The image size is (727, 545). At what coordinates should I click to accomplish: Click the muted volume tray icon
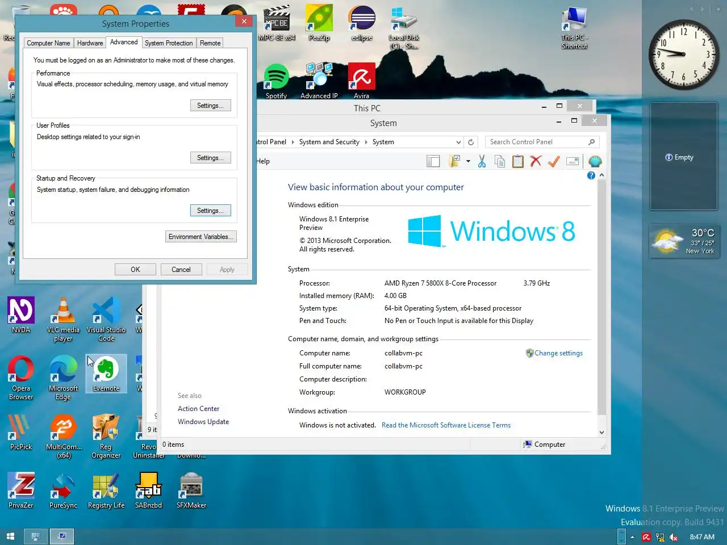click(674, 537)
